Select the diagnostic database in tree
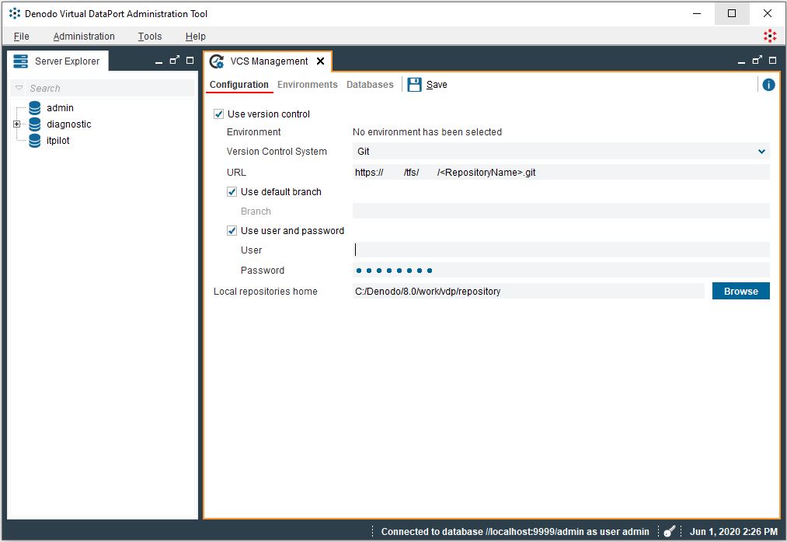 point(69,124)
